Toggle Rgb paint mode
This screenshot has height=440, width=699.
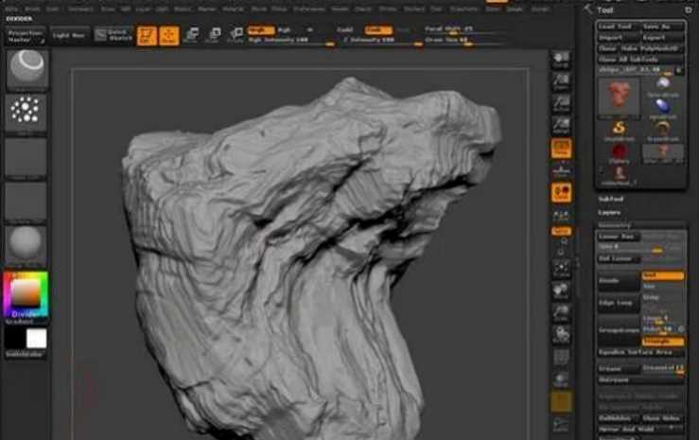[284, 30]
